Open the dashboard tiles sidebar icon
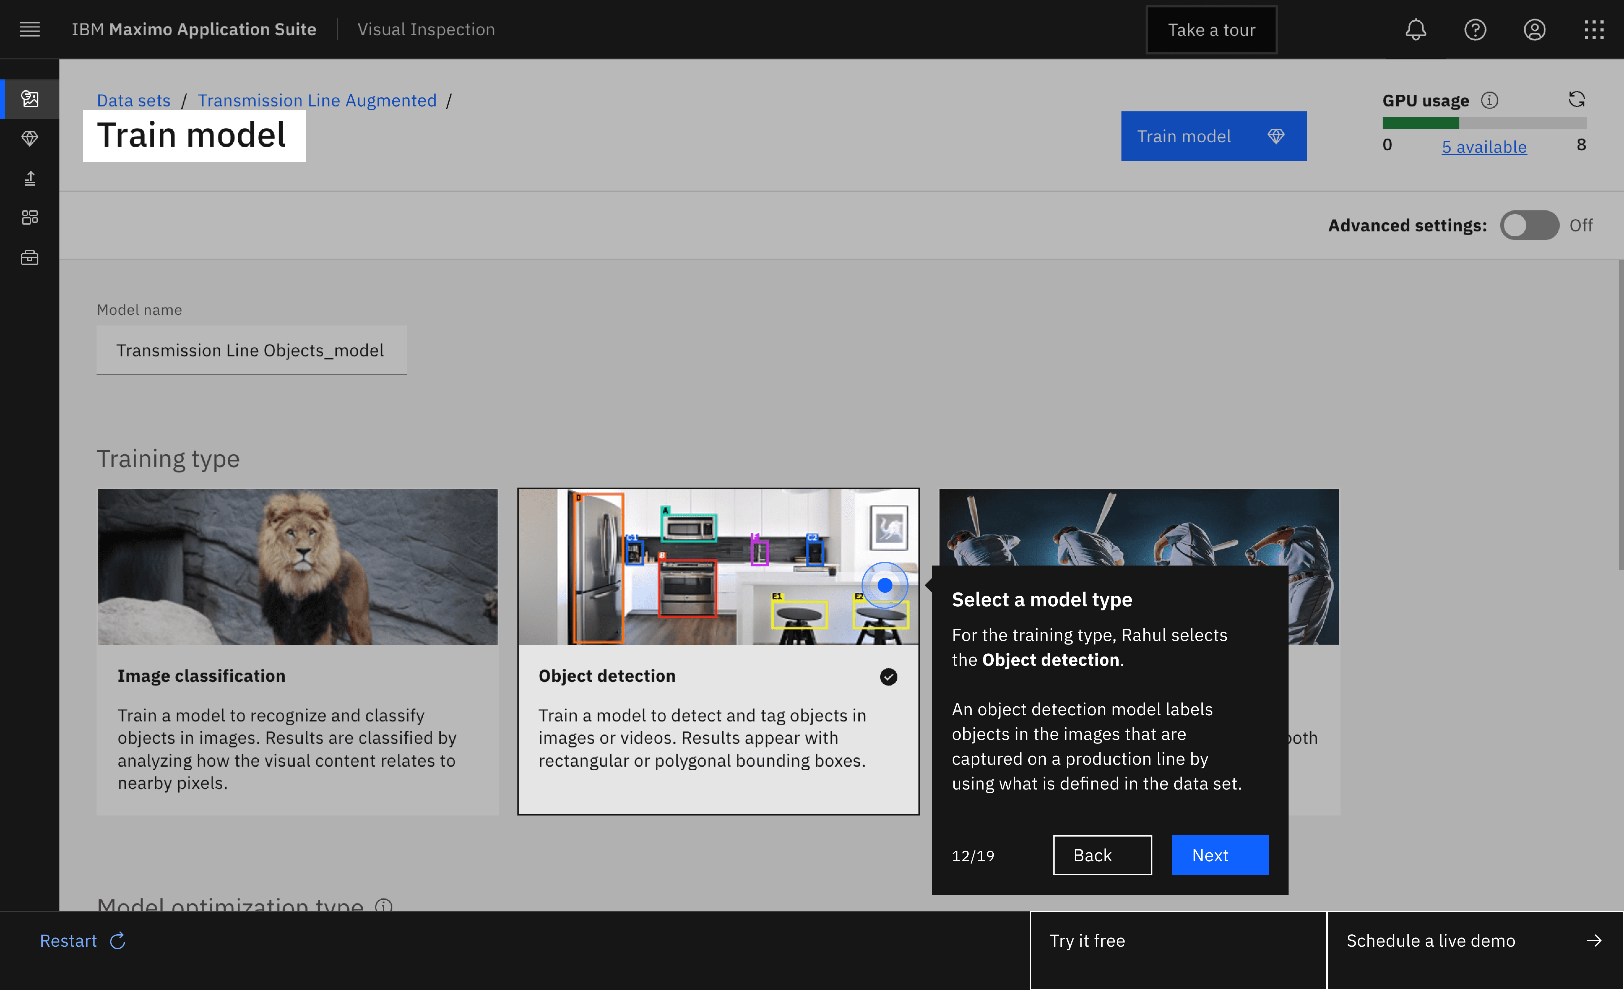The height and width of the screenshot is (990, 1624). coord(30,217)
